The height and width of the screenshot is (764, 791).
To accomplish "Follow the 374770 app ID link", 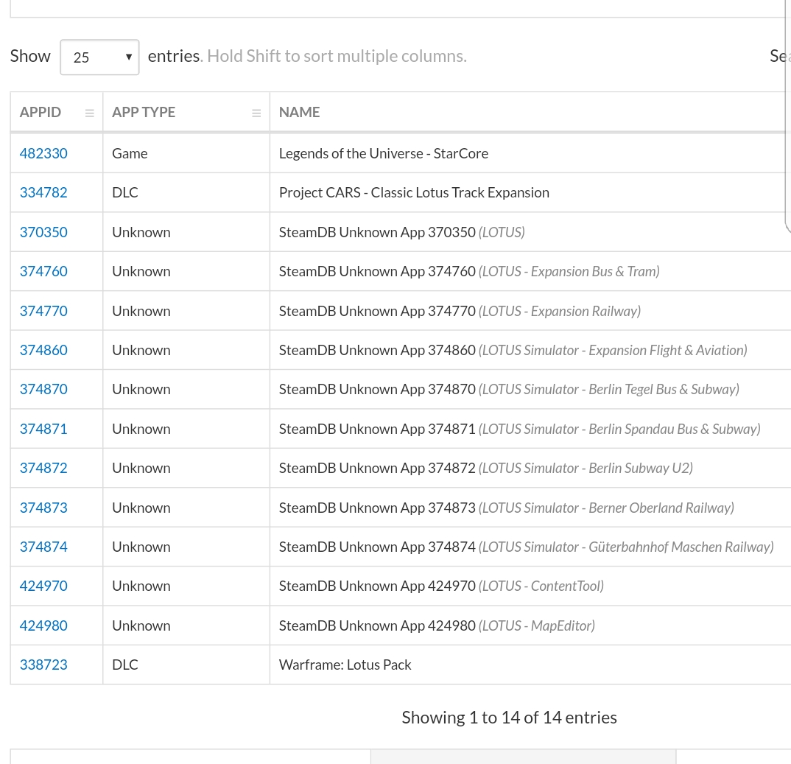I will tap(43, 311).
